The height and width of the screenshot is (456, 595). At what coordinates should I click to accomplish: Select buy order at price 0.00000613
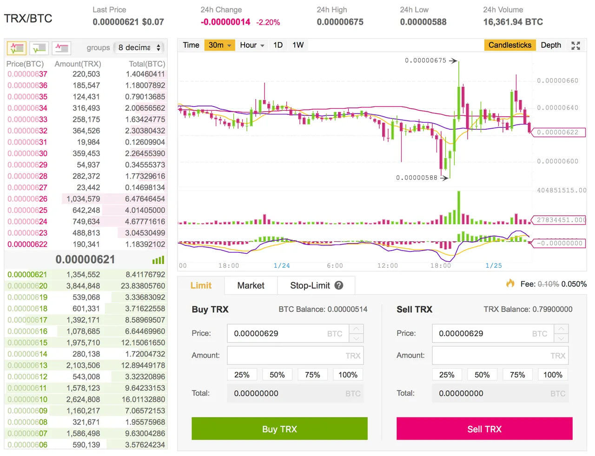86,365
